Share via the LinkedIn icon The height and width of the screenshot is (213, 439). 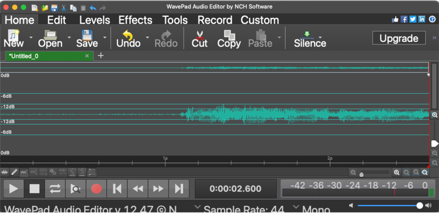tap(422, 20)
